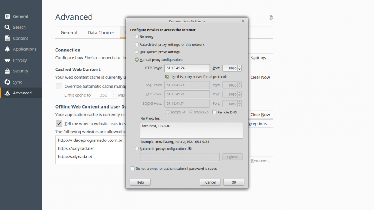The height and width of the screenshot is (210, 374).
Task: Open the Content section icon
Action: click(x=7, y=38)
